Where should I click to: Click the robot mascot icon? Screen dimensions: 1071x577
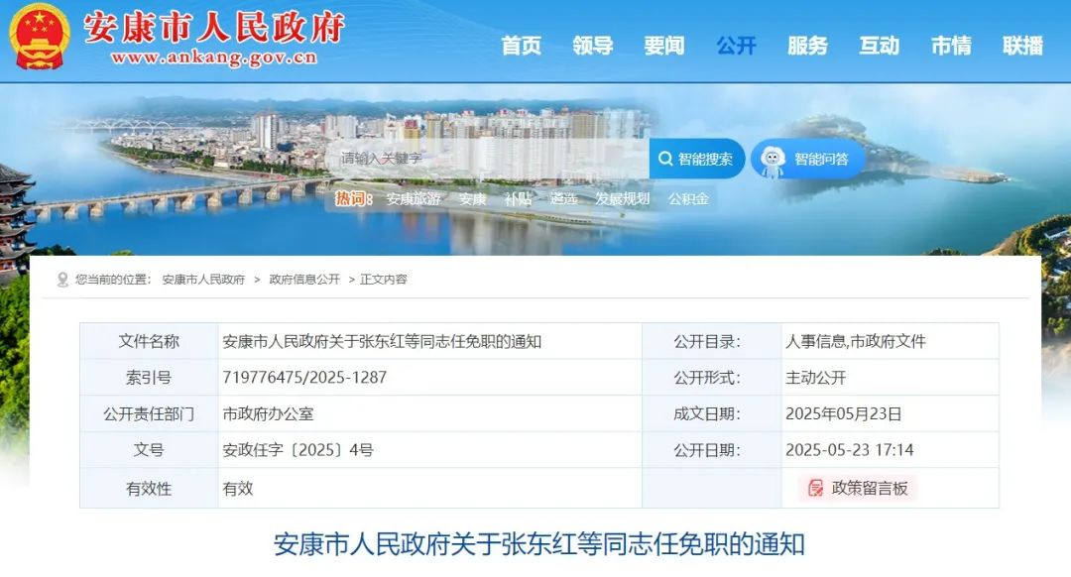point(773,162)
